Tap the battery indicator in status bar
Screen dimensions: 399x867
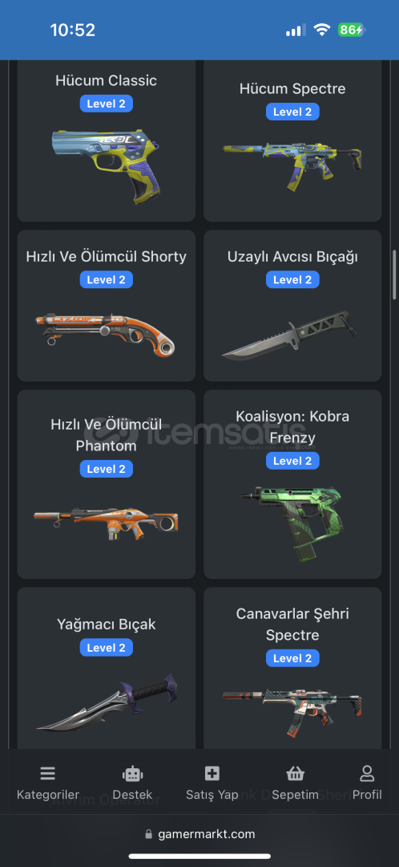(x=352, y=30)
